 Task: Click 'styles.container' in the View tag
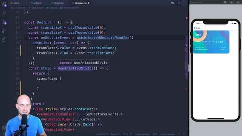[76, 109]
